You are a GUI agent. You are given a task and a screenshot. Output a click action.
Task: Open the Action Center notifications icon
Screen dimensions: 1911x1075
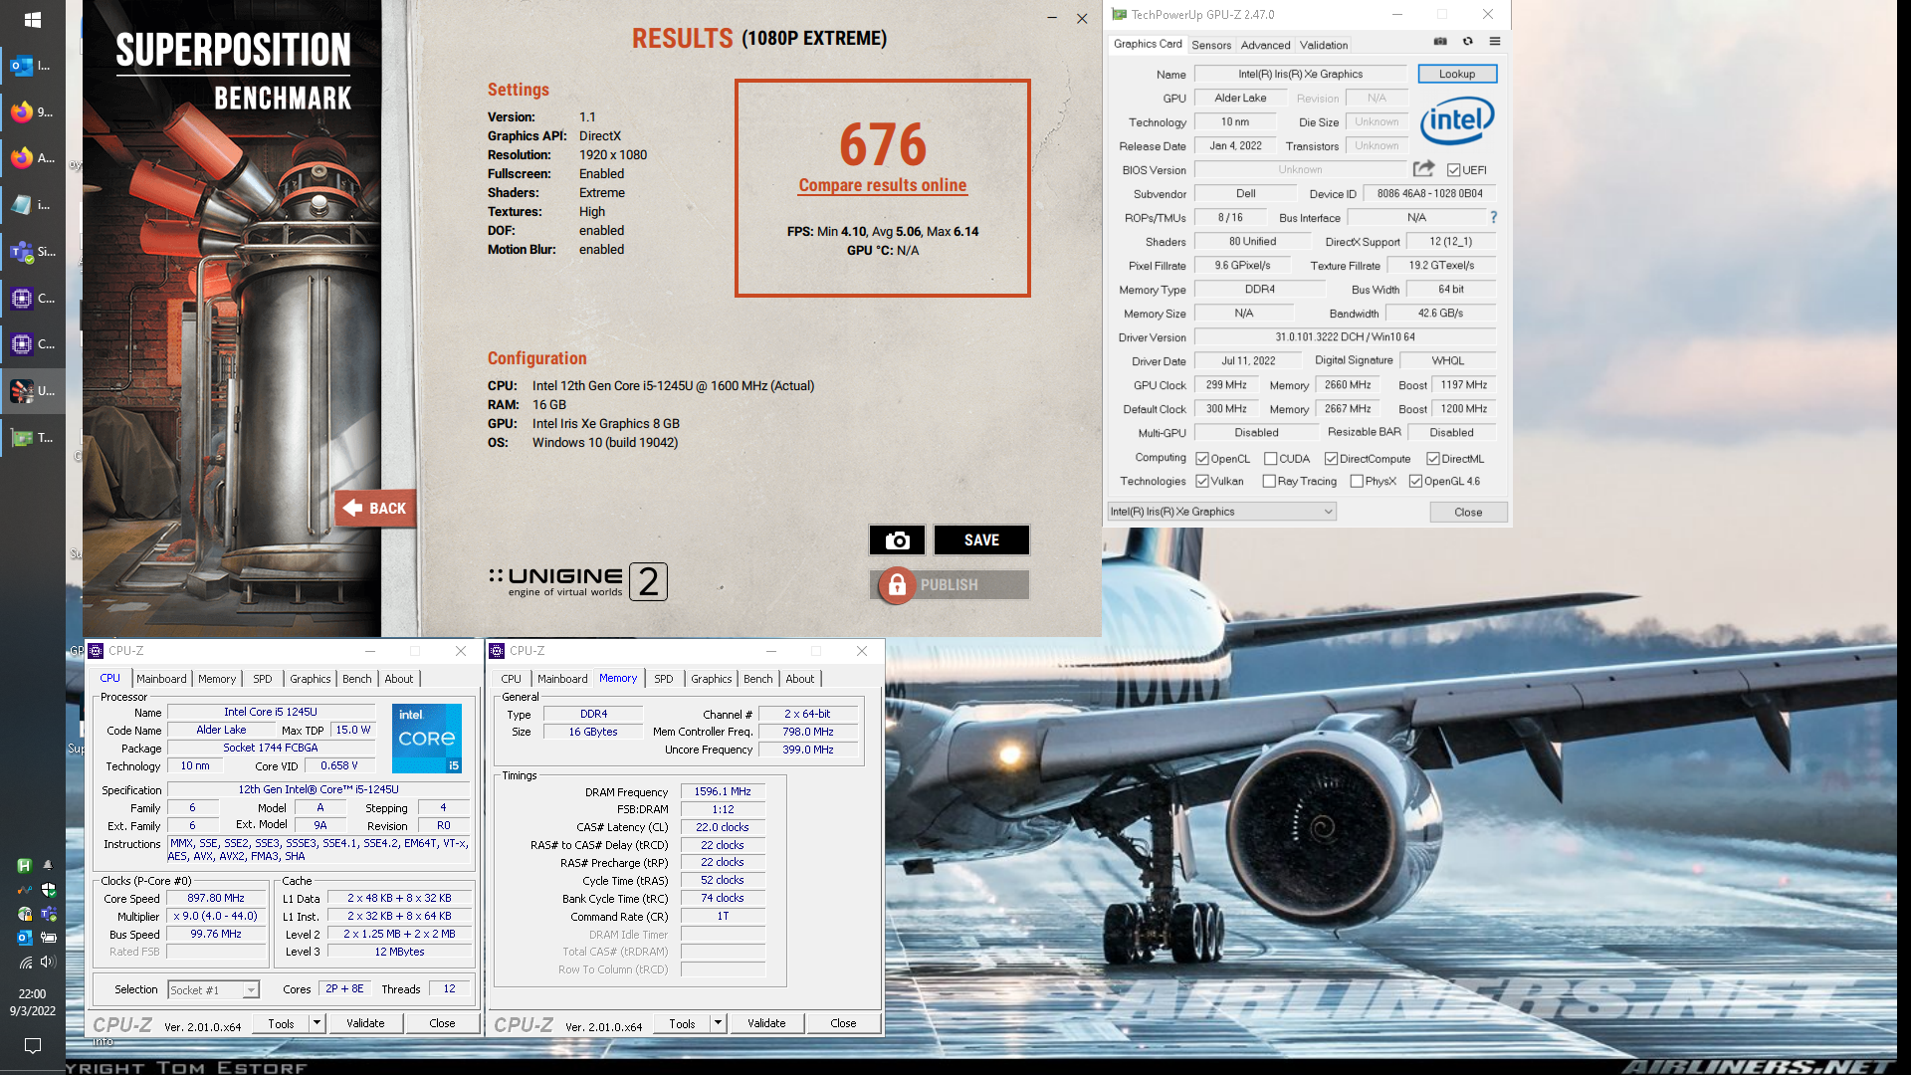(x=32, y=1045)
